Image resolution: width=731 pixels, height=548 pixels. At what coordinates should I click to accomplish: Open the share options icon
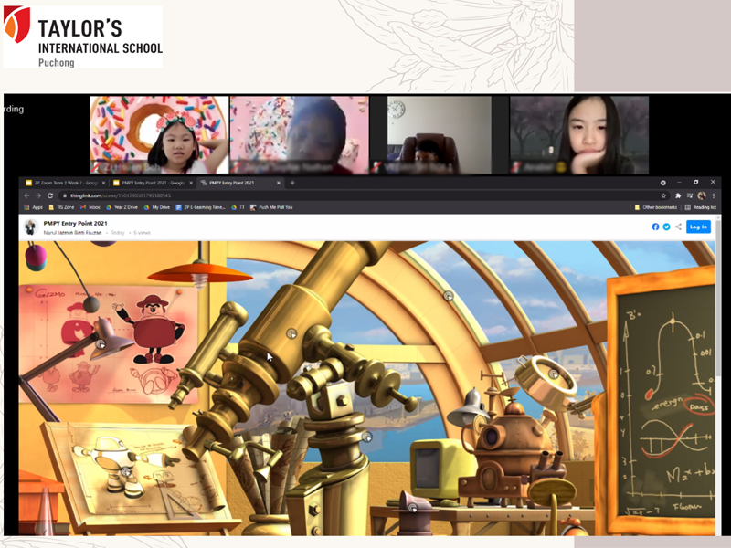click(678, 227)
